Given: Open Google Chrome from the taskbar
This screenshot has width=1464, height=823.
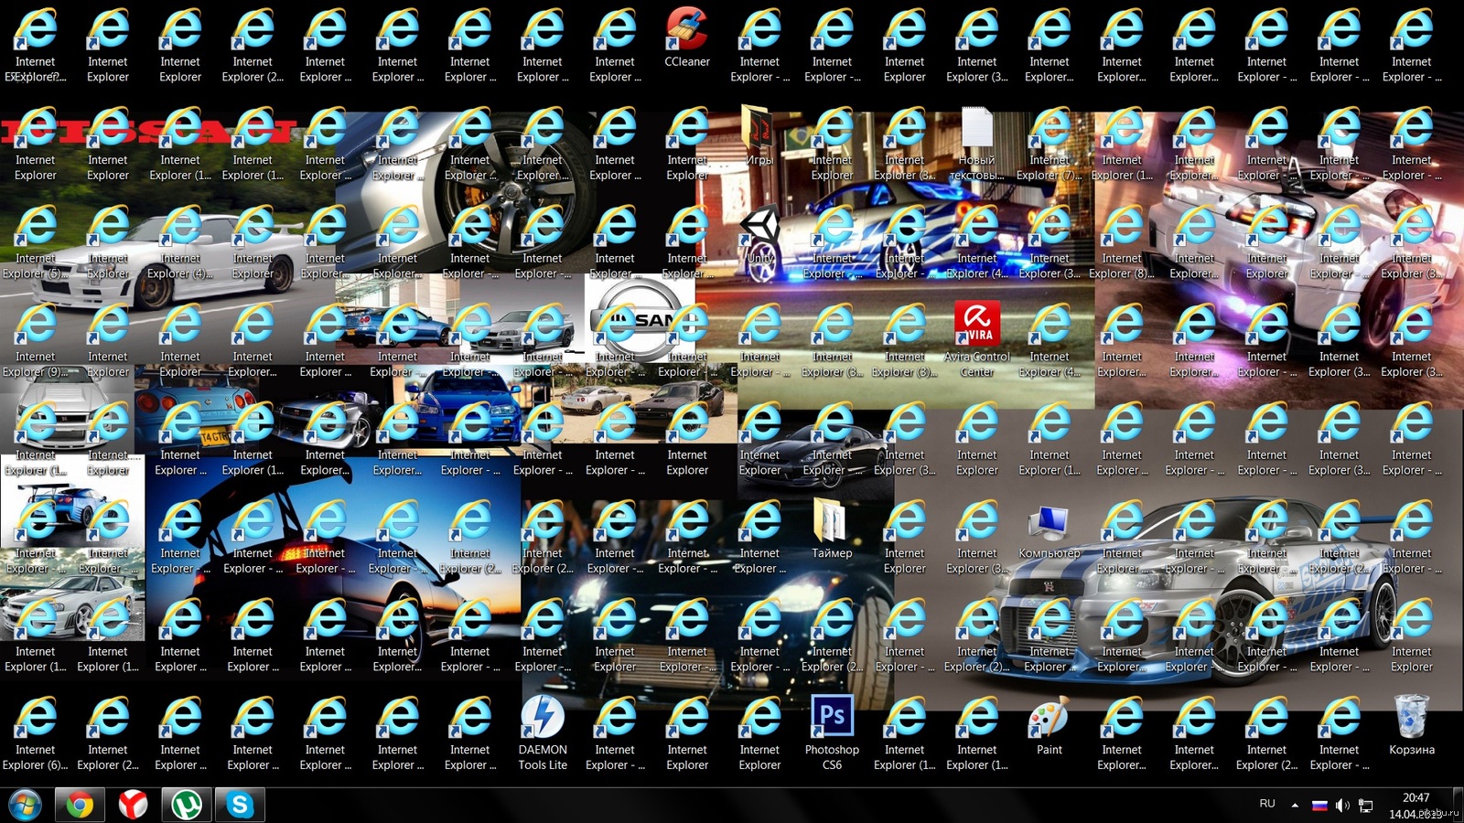Looking at the screenshot, I should [80, 805].
